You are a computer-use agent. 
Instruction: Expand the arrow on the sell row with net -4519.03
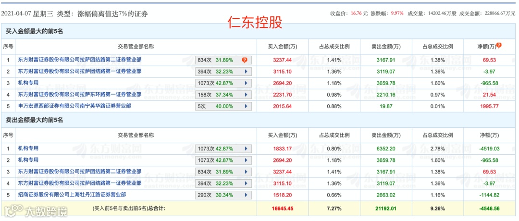[246, 148]
